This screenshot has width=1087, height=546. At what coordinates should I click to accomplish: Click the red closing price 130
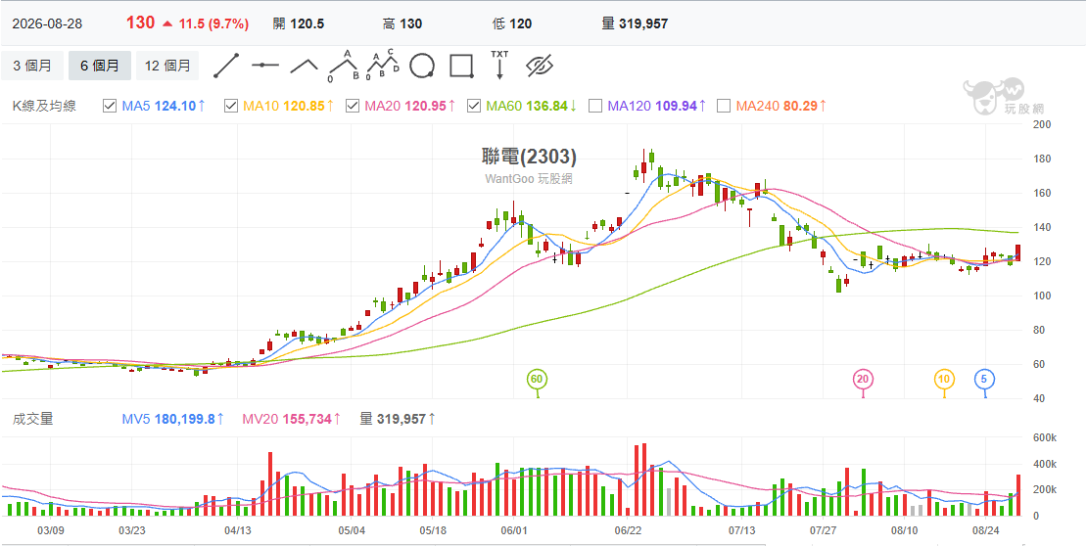pyautogui.click(x=140, y=23)
